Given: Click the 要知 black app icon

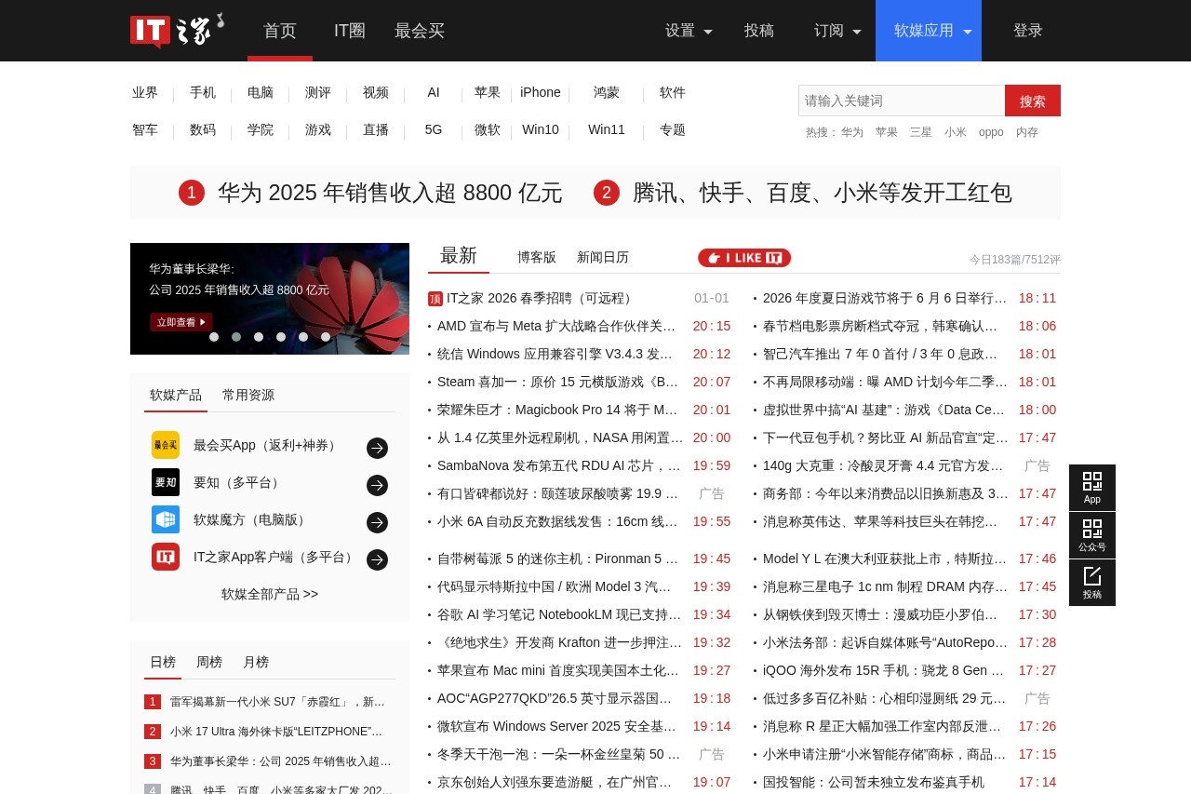Looking at the screenshot, I should coord(166,482).
